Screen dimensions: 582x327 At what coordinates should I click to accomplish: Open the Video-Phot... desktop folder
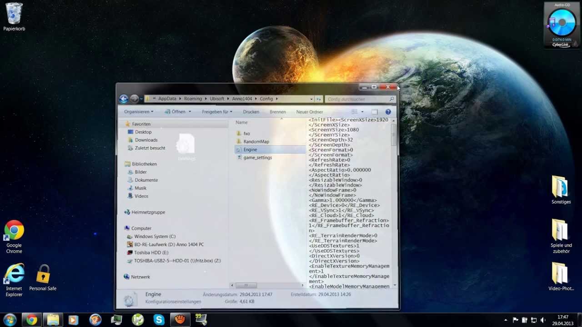(561, 276)
